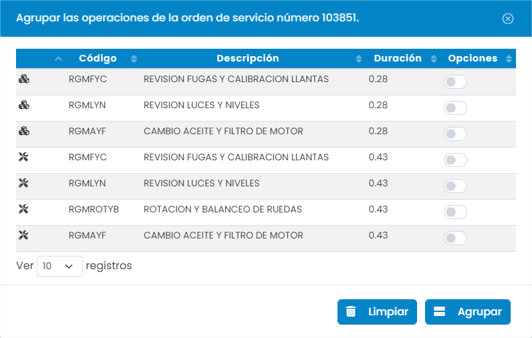Select the text RGMROTYB
532x338 pixels.
(x=94, y=210)
